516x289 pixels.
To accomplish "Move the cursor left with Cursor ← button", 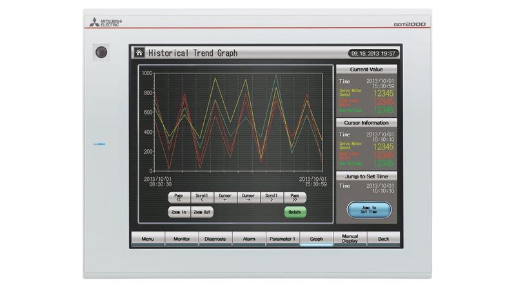I will [225, 197].
